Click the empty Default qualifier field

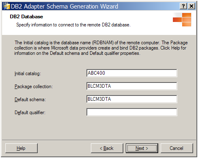tap(131, 112)
